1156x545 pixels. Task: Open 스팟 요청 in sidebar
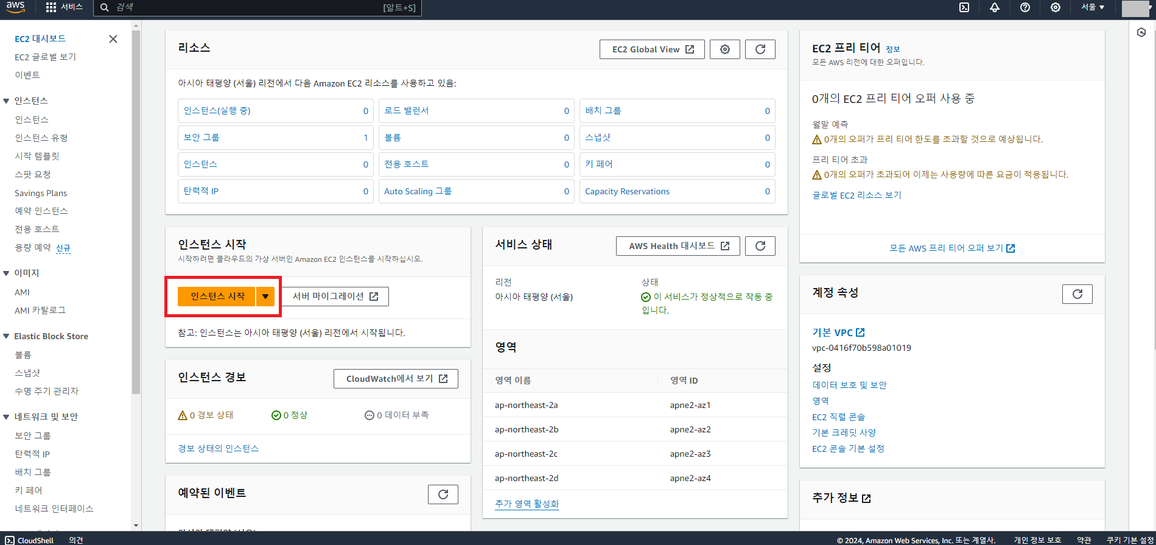33,174
